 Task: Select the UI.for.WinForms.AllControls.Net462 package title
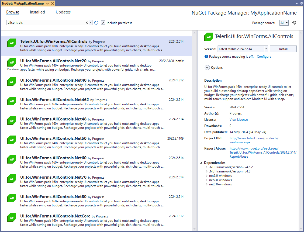(x=54, y=100)
